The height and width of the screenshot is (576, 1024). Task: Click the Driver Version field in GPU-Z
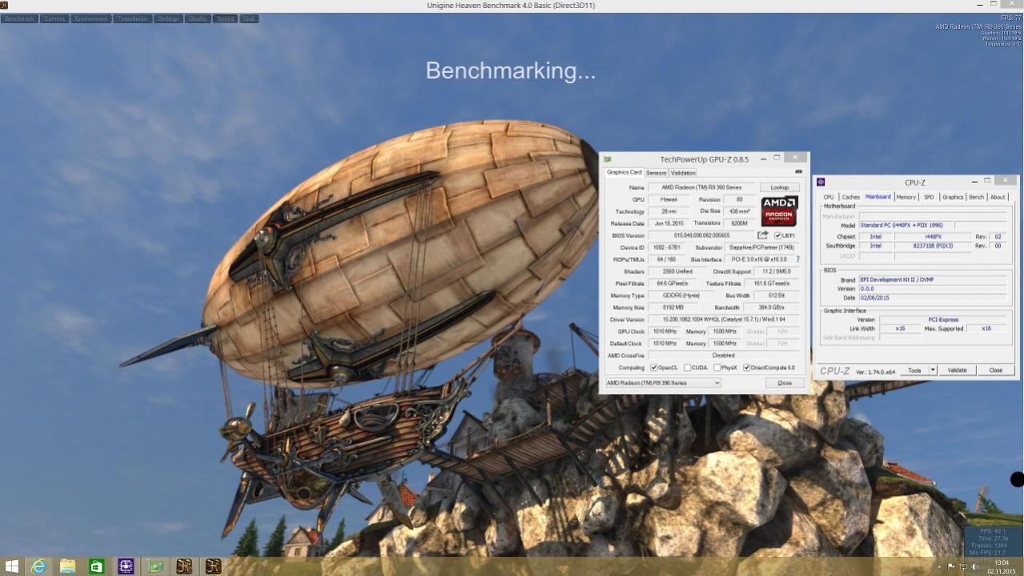pyautogui.click(x=724, y=320)
